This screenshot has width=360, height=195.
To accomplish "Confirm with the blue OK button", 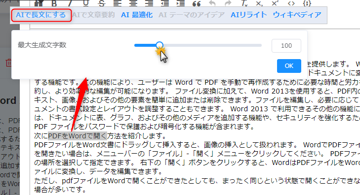I will (x=289, y=66).
